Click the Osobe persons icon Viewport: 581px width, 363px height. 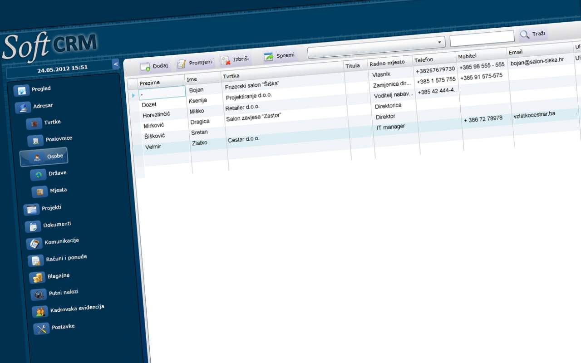pyautogui.click(x=37, y=157)
